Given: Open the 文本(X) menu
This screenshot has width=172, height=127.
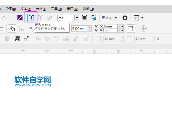Looking at the screenshot, I should 26,9.
